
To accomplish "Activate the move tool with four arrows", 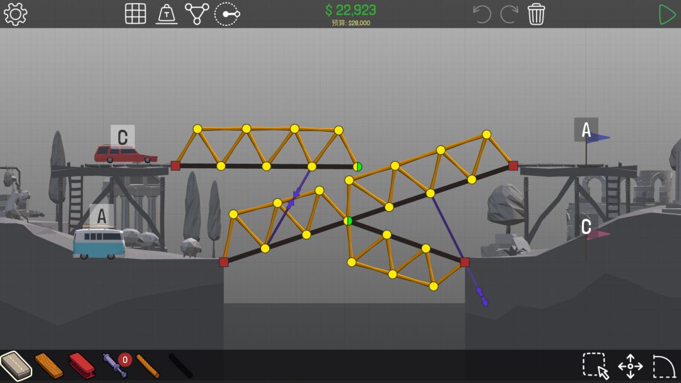I will pos(630,366).
